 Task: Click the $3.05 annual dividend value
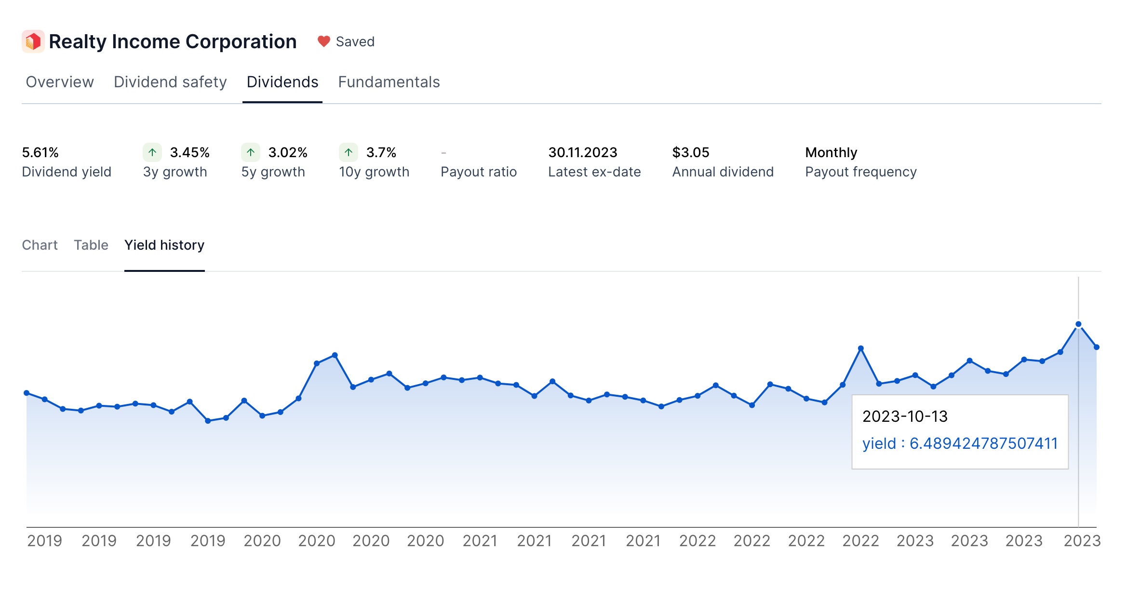(x=691, y=152)
